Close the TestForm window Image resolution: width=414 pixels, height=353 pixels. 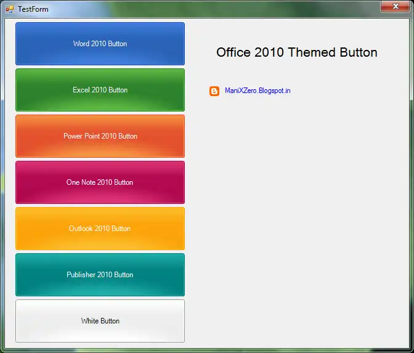pos(395,6)
